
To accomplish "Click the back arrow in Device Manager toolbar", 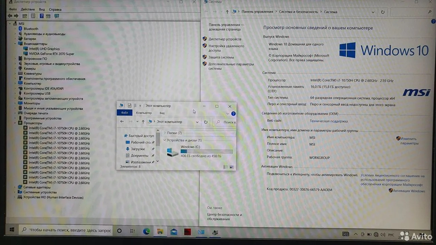I will [x=10, y=16].
